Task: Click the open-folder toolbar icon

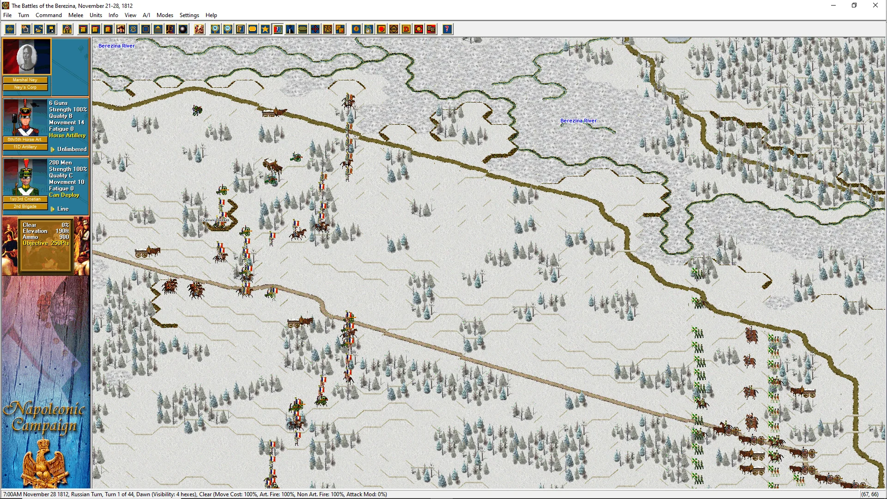Action: click(39, 30)
